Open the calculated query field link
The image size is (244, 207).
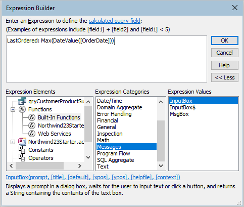pos(115,21)
